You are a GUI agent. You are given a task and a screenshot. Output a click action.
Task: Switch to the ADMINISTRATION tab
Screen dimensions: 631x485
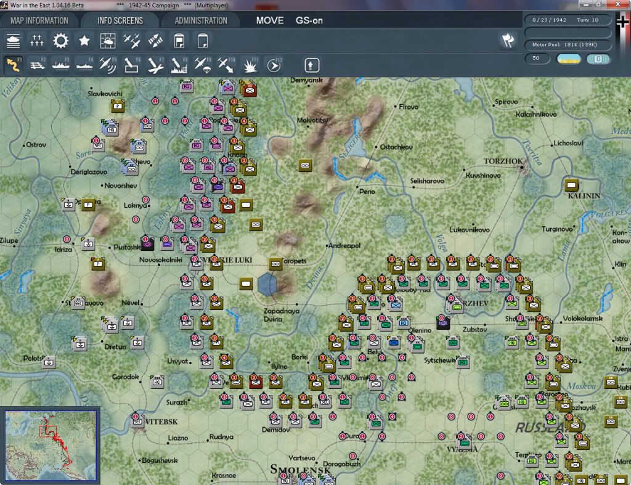[x=201, y=20]
